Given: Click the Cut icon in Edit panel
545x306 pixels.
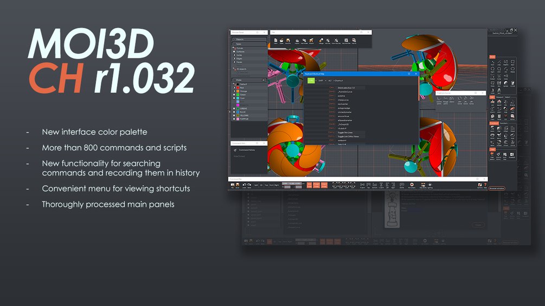Looking at the screenshot, I should click(506, 118).
